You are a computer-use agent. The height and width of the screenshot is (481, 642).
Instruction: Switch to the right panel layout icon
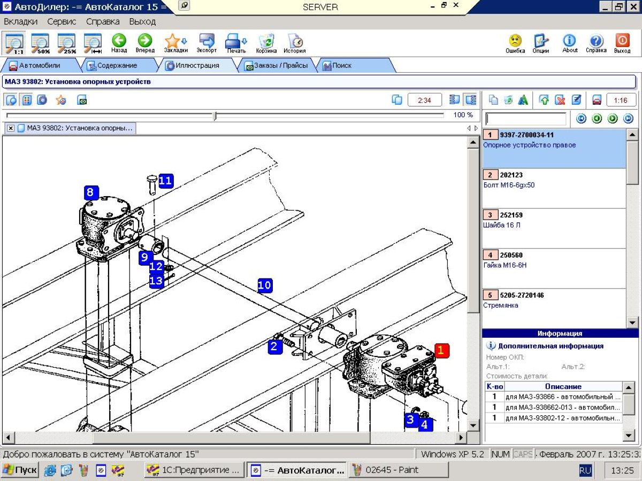[471, 100]
